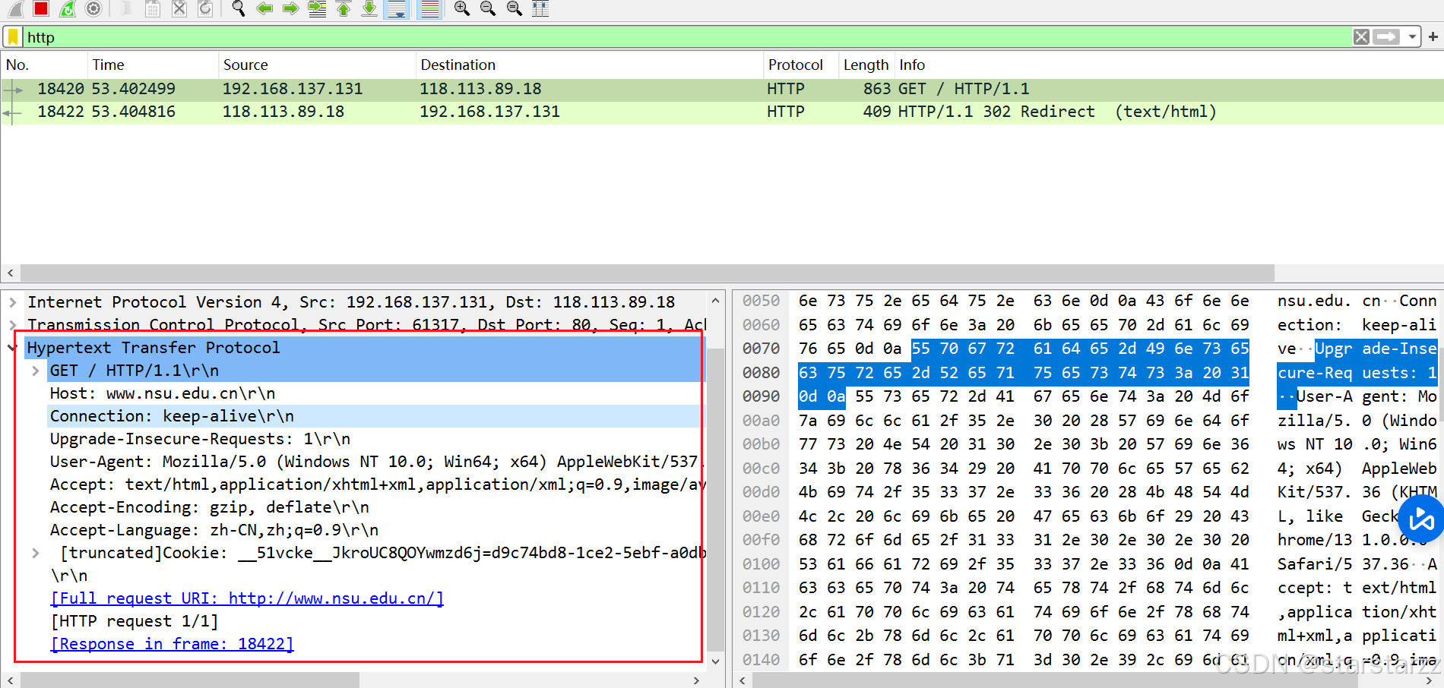Viewport: 1444px width, 688px height.
Task: Click the save capture file icon
Action: (153, 8)
